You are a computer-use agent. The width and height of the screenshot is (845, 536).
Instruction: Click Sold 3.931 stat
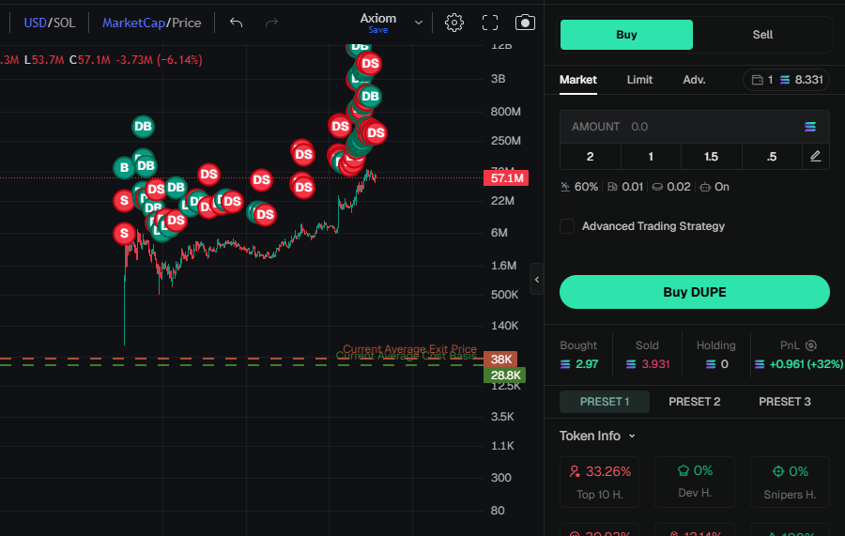[x=647, y=355]
